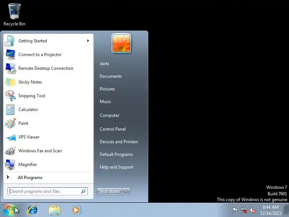Click the search magnifying glass icon

coord(83,191)
